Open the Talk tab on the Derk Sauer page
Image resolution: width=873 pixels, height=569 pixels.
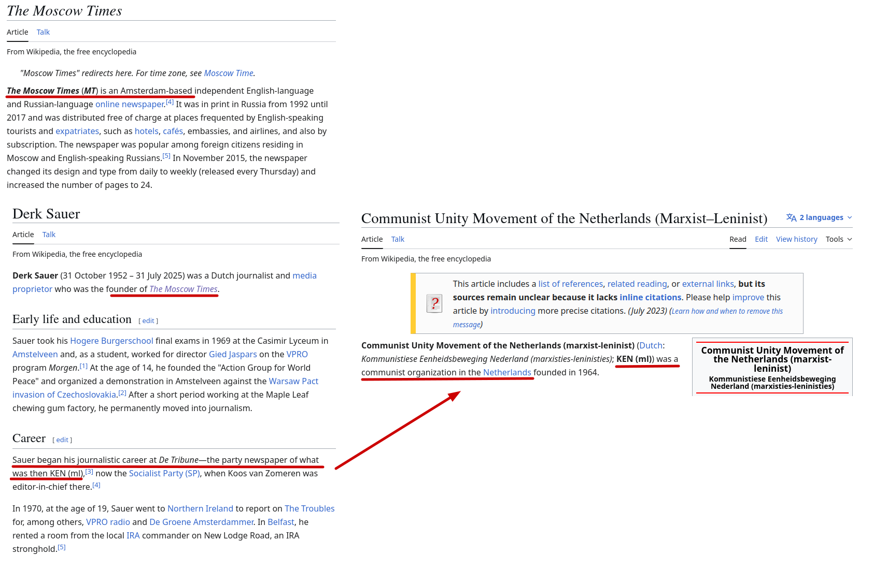49,235
